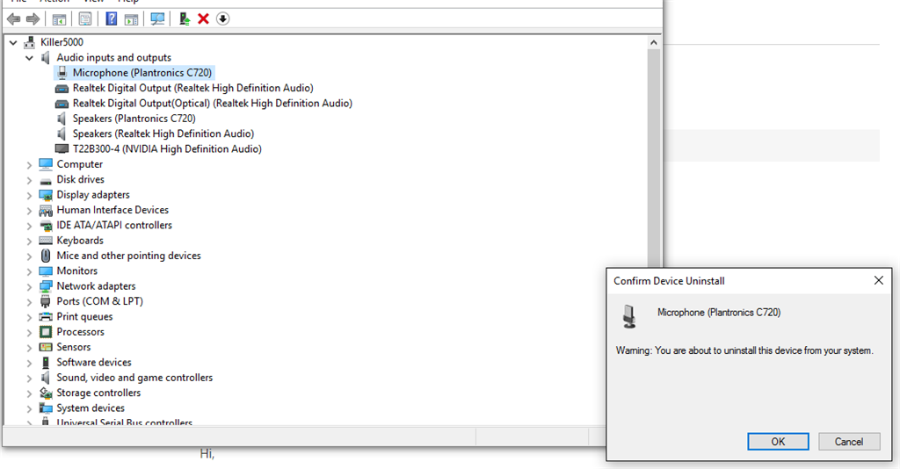Select the 'Software devices' label
This screenshot has width=900, height=469.
pyautogui.click(x=93, y=363)
